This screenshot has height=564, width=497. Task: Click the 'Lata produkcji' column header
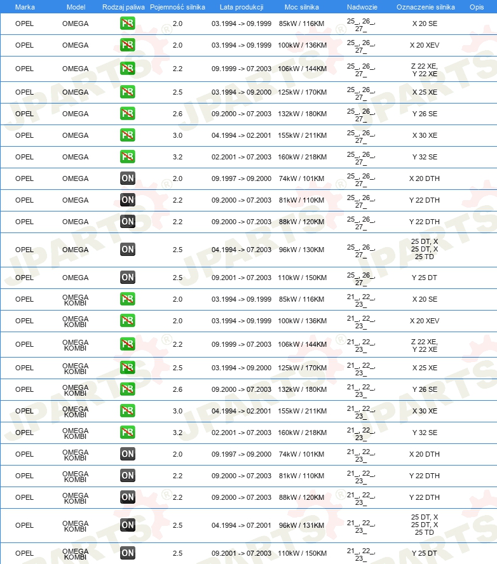[242, 7]
